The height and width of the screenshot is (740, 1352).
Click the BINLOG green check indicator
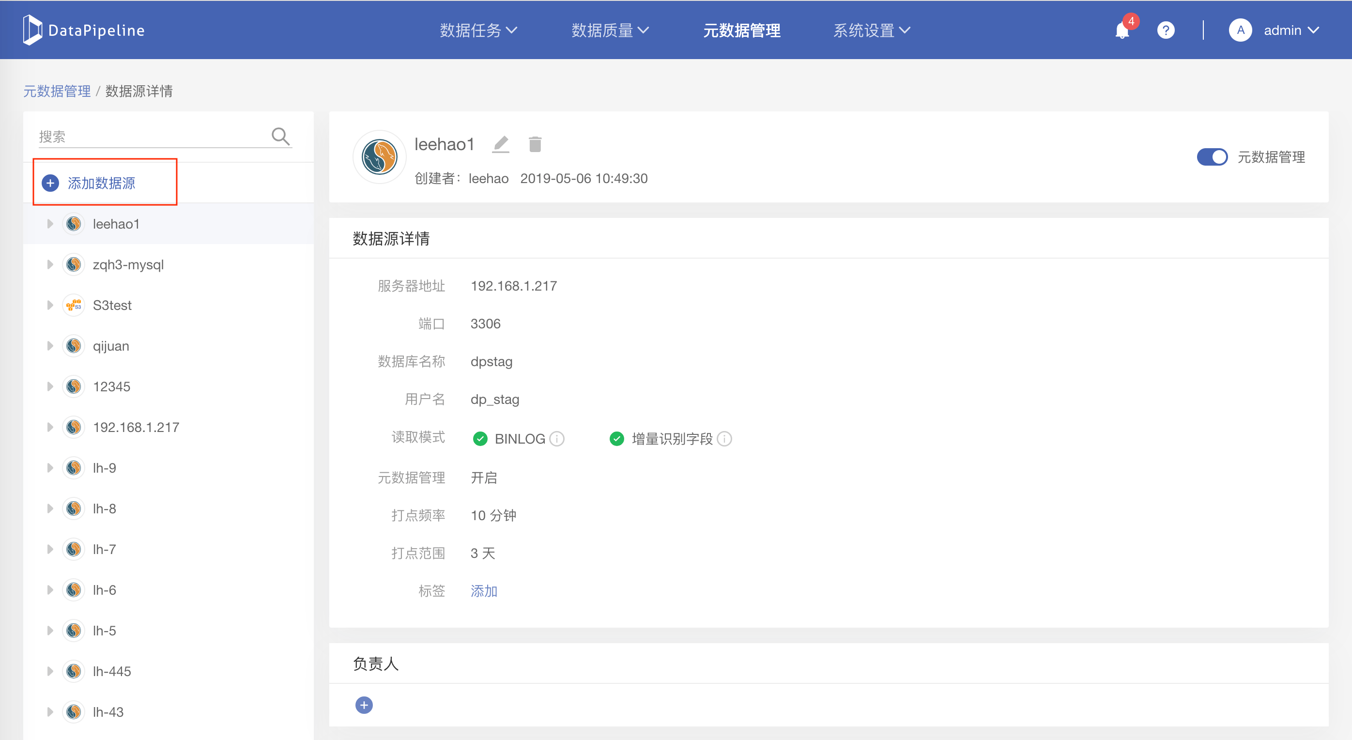point(480,439)
